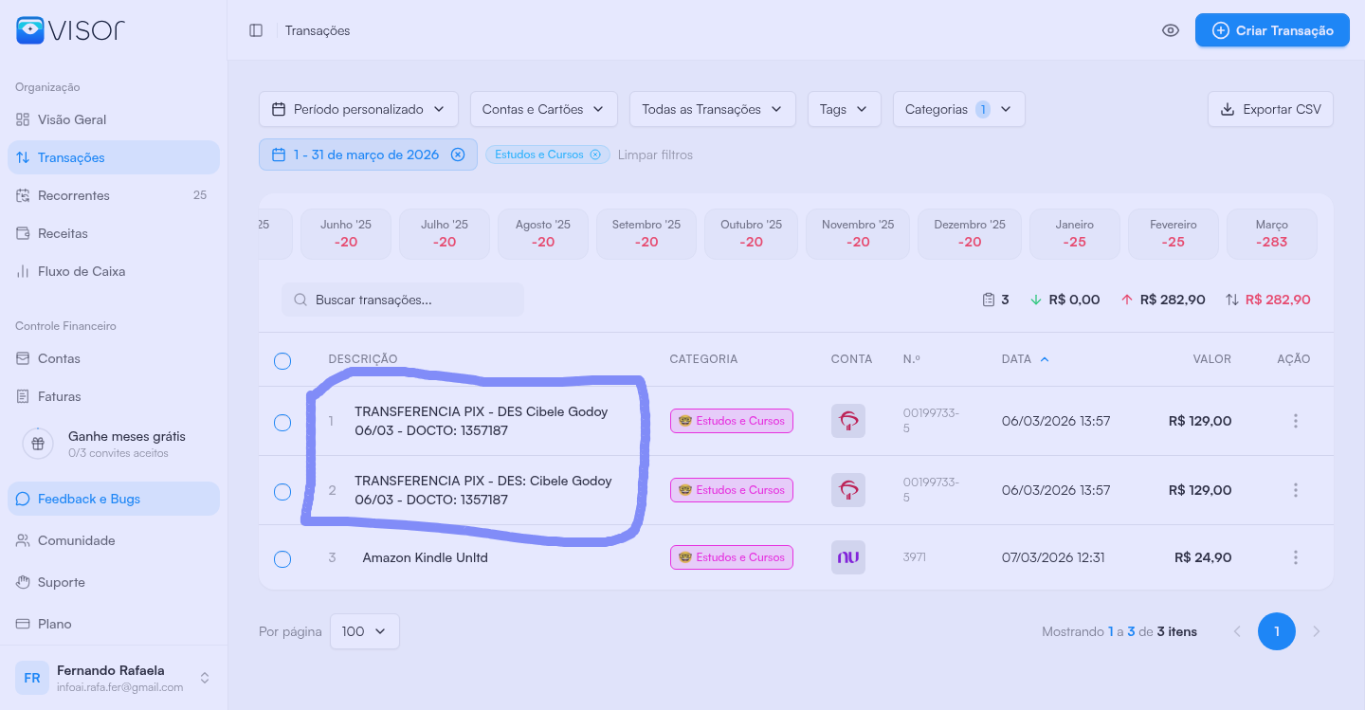Open the per-page 100 dropdown

coord(364,631)
